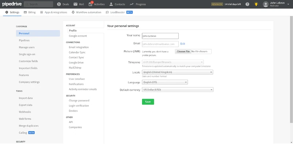
Task: Click Edit next to Email
Action: pos(182,43)
